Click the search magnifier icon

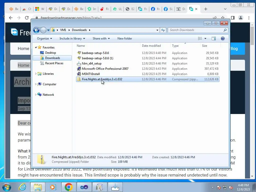click(225, 30)
